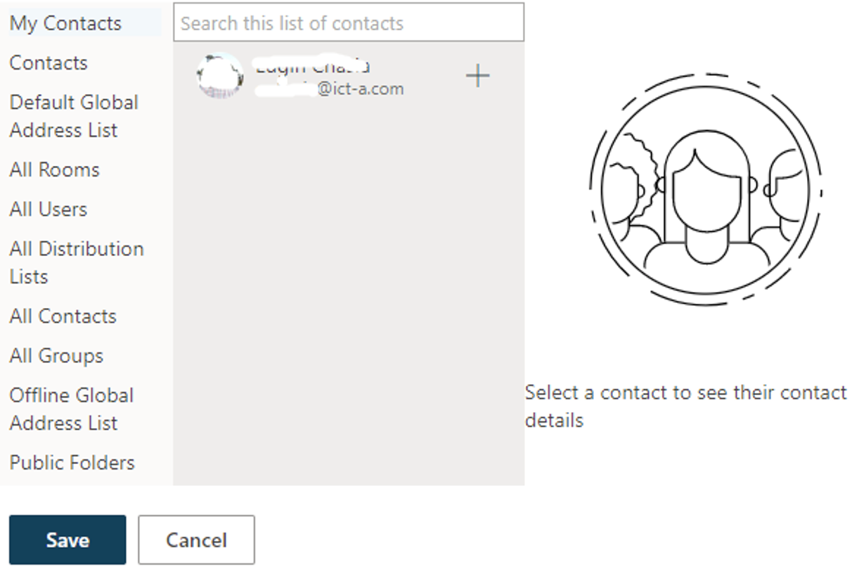Focus the Search this list of contacts field
The width and height of the screenshot is (859, 571).
point(348,23)
